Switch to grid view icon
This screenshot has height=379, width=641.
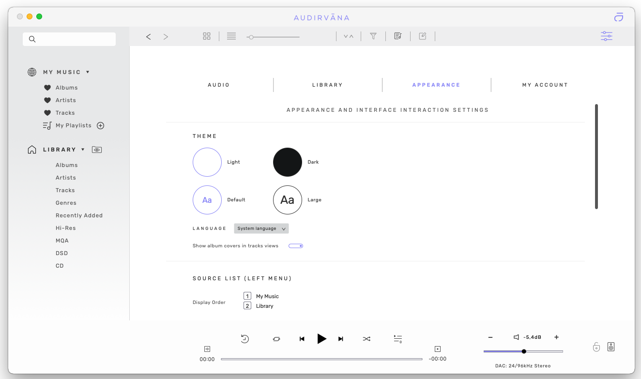pyautogui.click(x=207, y=36)
